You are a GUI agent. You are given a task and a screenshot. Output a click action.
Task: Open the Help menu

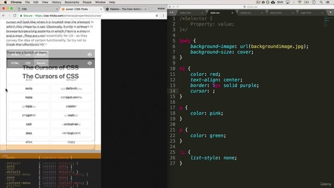coord(112,2)
